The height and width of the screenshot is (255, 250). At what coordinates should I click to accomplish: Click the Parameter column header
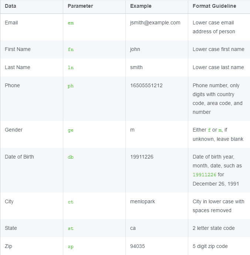point(80,6)
